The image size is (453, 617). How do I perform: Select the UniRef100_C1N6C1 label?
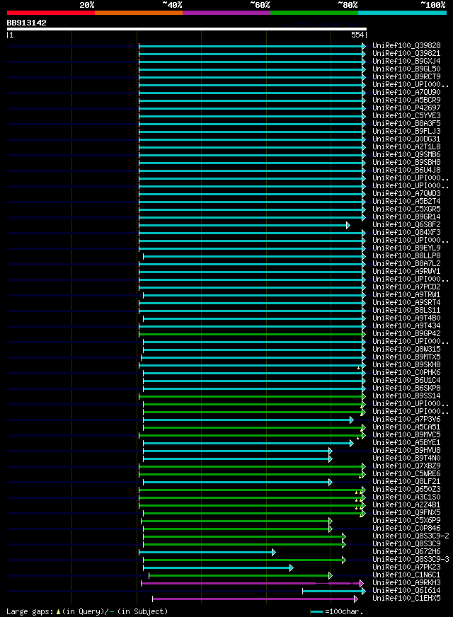tap(406, 575)
